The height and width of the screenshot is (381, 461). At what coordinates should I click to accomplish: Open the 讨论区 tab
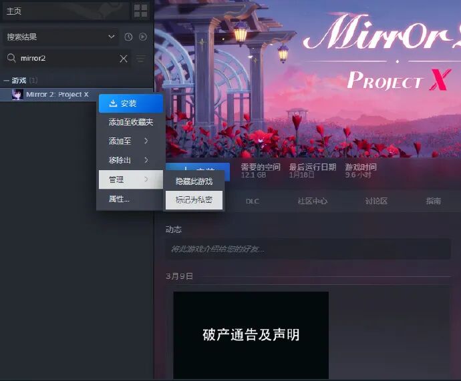pyautogui.click(x=376, y=201)
